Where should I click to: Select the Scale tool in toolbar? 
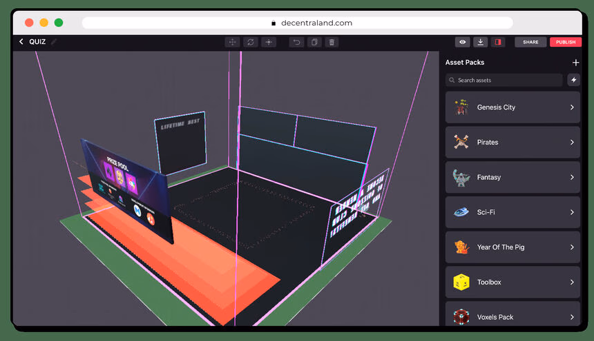coord(269,42)
